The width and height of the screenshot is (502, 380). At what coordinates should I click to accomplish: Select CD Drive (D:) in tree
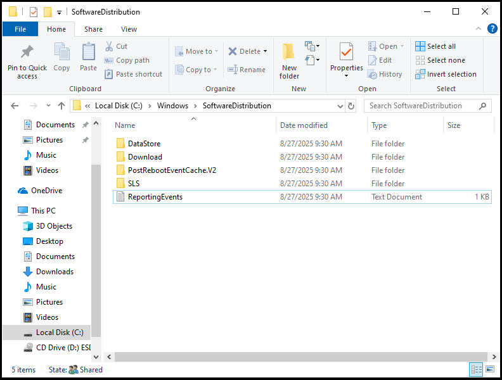(57, 348)
